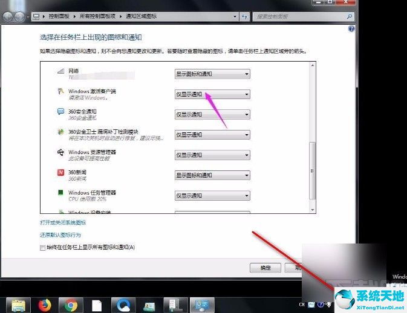Open behavior dropdown for network icon
Viewport: 407px width, 313px height.
[x=212, y=74]
